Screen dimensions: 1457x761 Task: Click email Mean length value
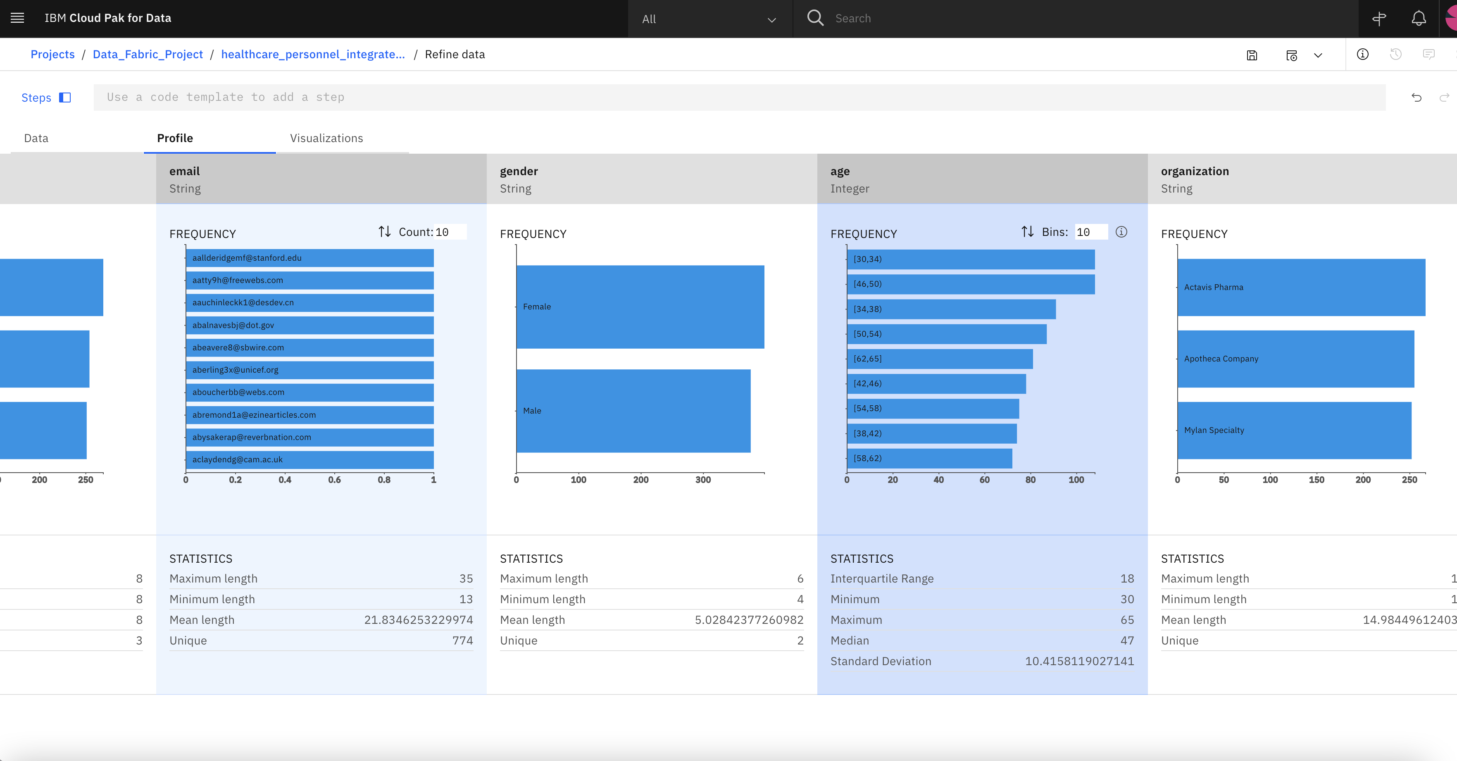click(419, 620)
